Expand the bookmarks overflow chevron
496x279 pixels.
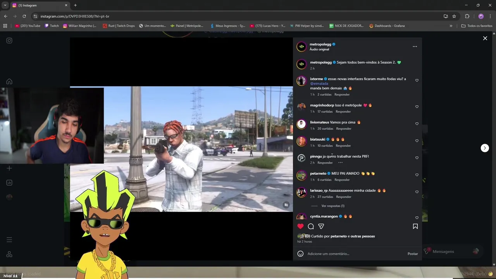tap(451, 26)
